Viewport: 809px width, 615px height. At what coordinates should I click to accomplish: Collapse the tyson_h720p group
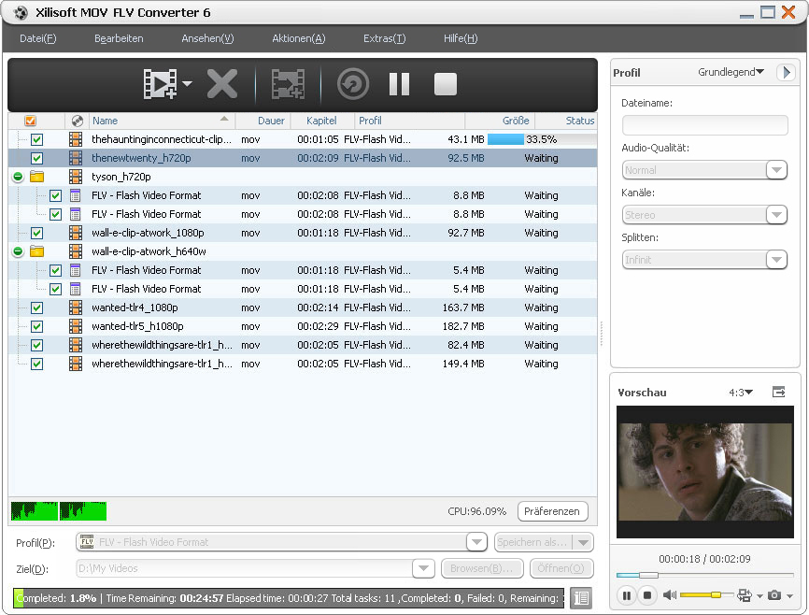pos(18,177)
